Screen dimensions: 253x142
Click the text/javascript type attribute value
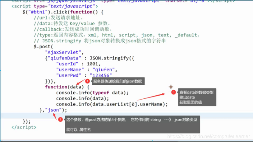pos(71,6)
